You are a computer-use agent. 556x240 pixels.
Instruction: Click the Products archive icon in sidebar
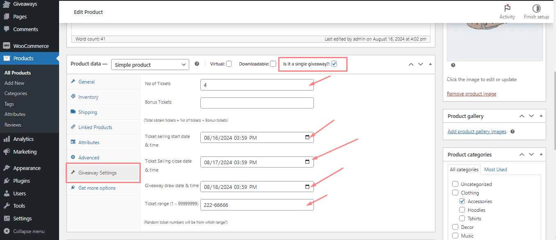[7, 58]
